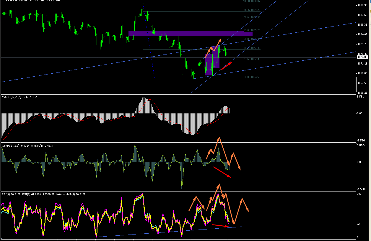
Task: Click 1096.93 on the price scale
Action: tap(362, 5)
